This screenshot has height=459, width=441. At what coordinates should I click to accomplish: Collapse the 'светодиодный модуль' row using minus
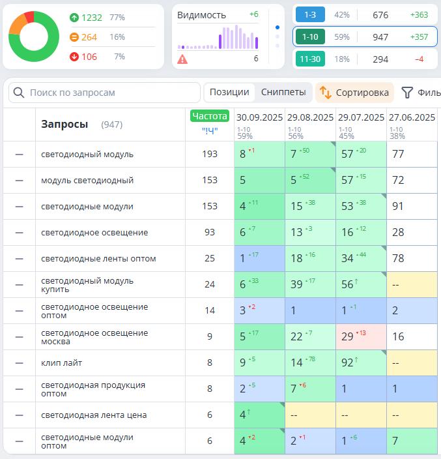click(19, 155)
